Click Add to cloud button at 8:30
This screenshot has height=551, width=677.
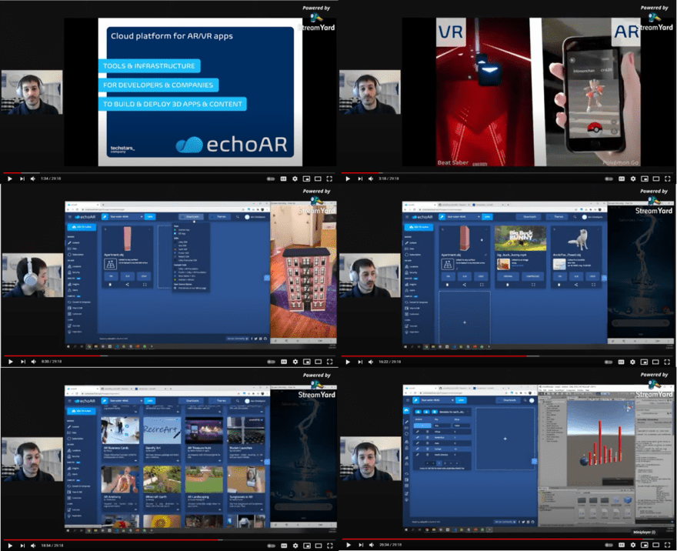pos(82,227)
